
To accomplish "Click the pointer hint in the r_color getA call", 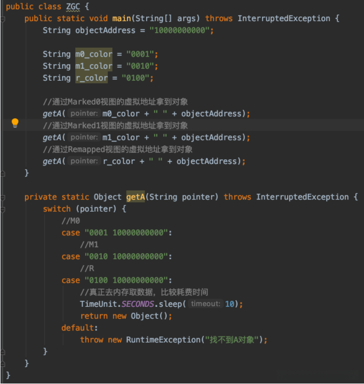I will [x=84, y=161].
